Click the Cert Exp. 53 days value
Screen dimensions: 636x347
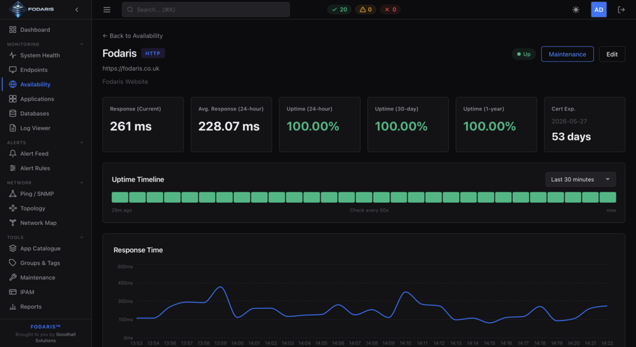[x=571, y=137]
